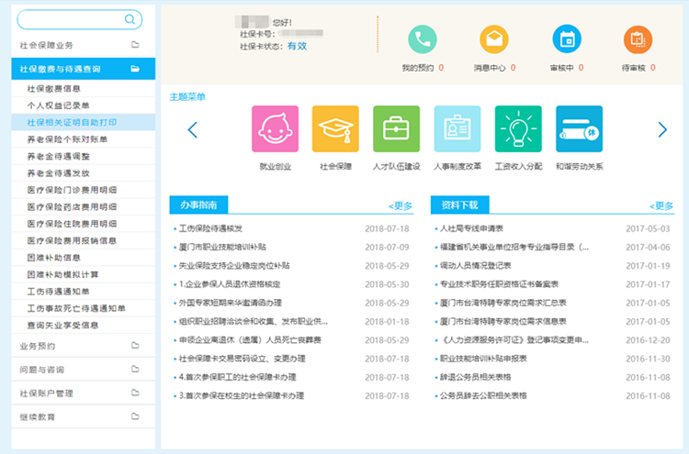Open 人事制度改革 ID card icon
Screen dimensions: 689x454
(x=457, y=129)
